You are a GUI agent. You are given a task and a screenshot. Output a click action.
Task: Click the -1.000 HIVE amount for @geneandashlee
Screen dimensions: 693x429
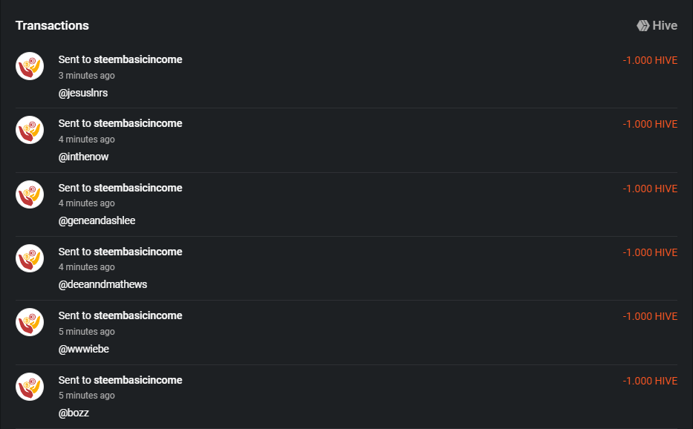[650, 189]
